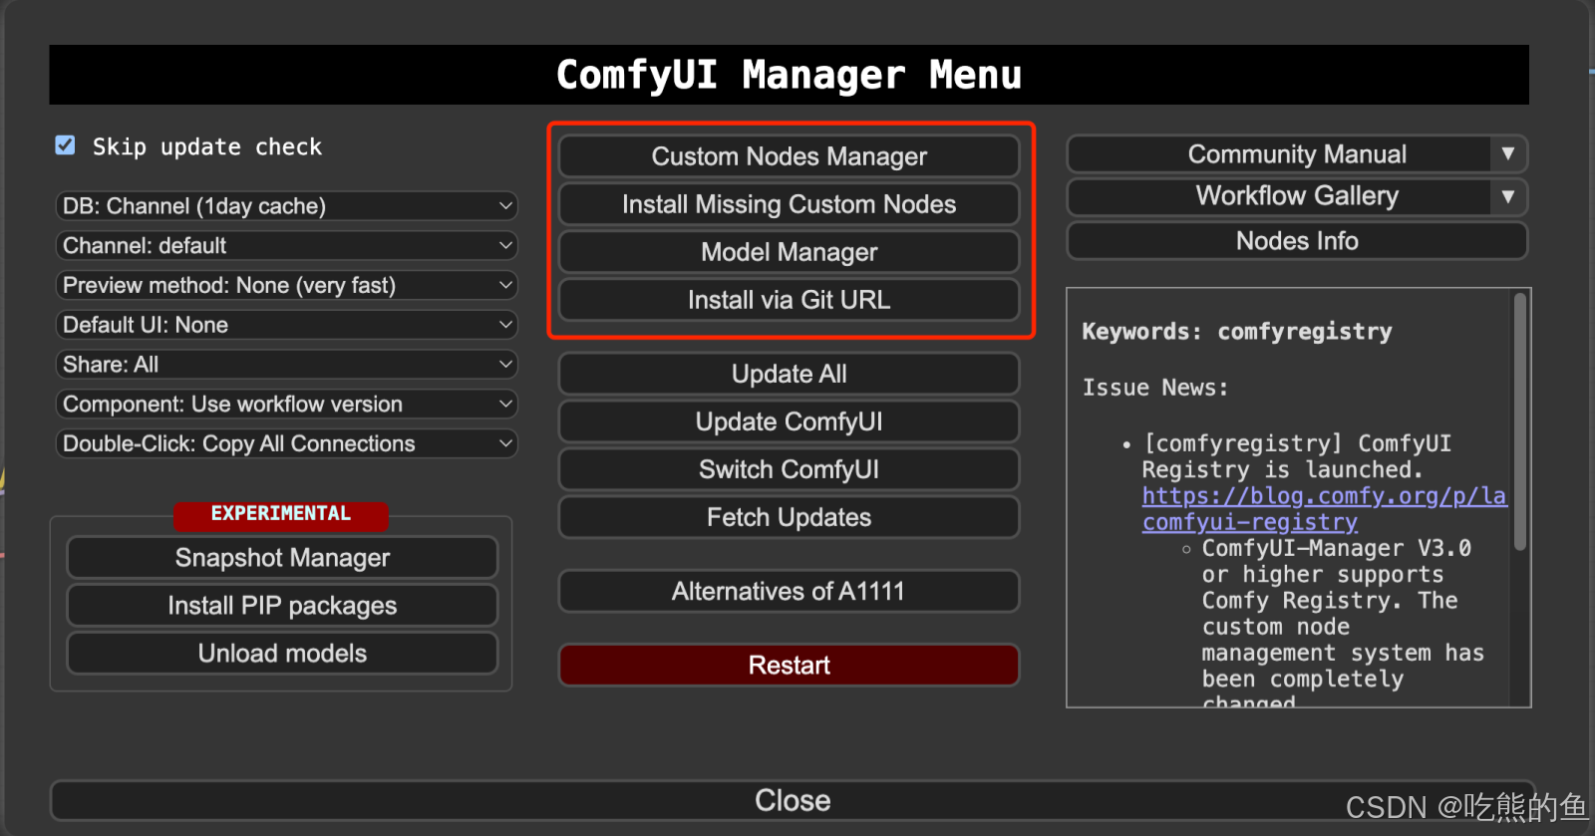This screenshot has height=836, width=1595.
Task: Click the red Restart button
Action: (789, 665)
